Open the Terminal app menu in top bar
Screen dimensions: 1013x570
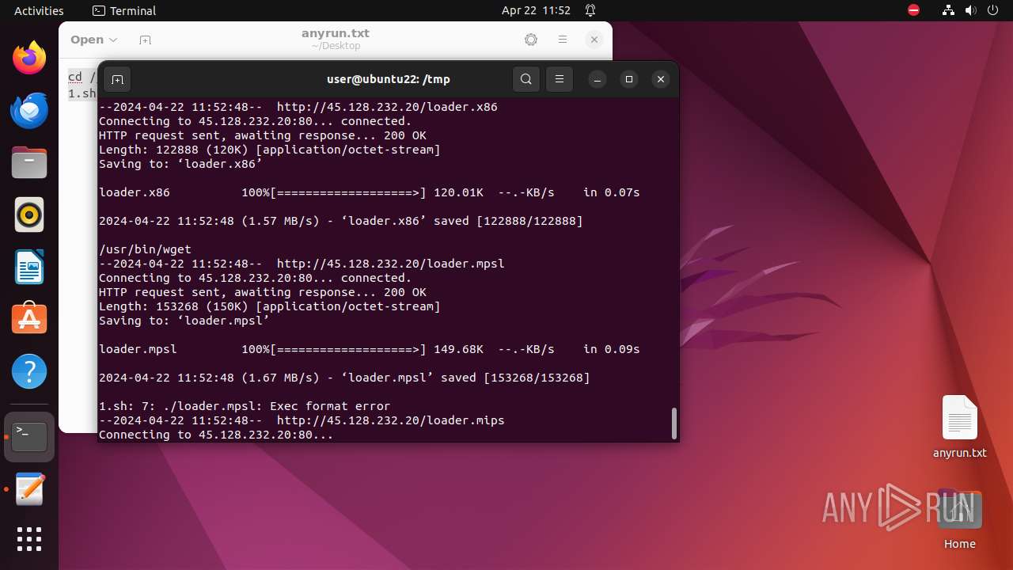124,10
